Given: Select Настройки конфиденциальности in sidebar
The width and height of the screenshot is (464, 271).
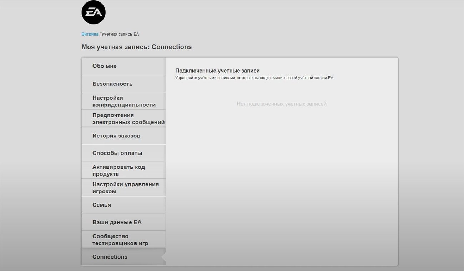Looking at the screenshot, I should (x=123, y=101).
